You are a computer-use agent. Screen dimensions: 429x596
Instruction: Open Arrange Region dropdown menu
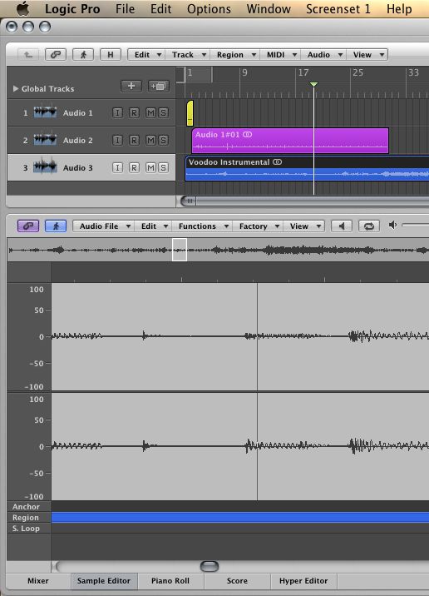coord(236,55)
